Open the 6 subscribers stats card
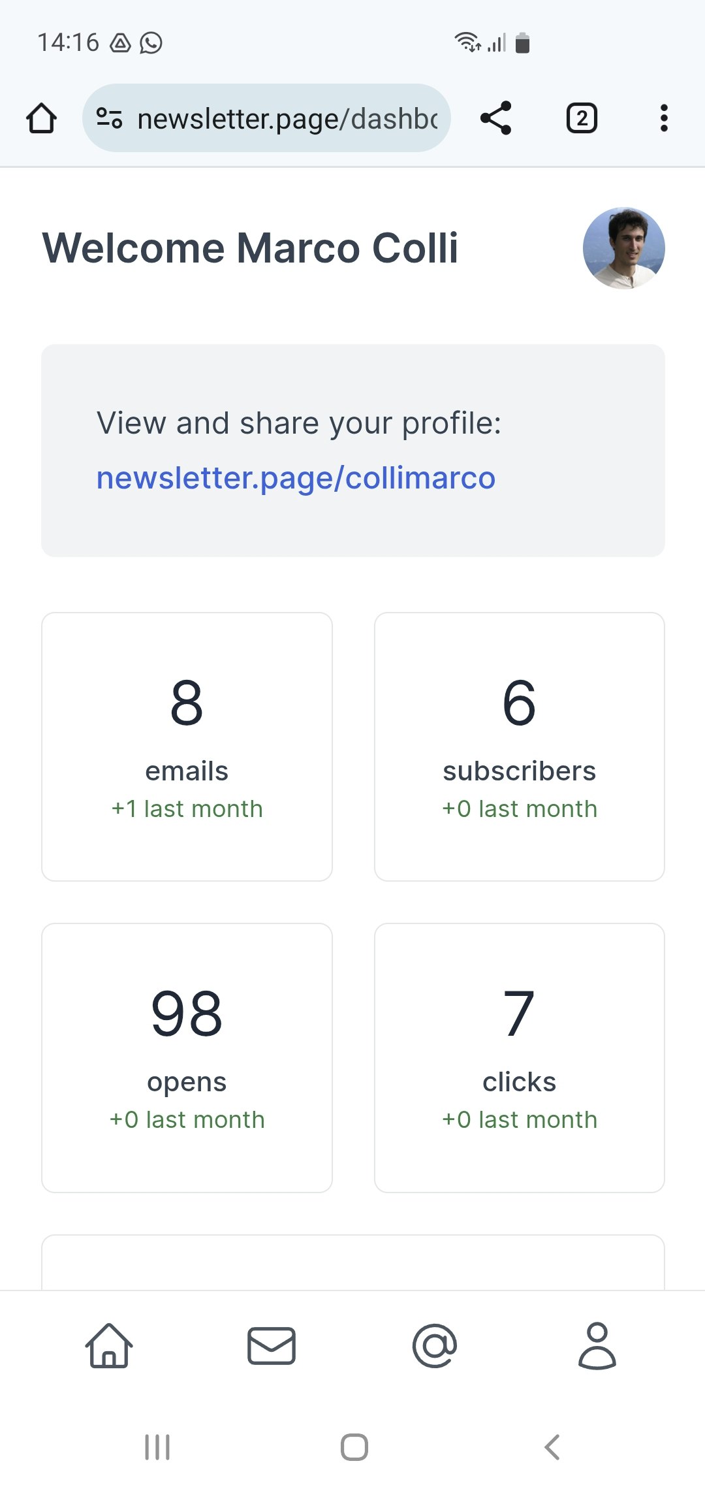705x1489 pixels. pos(520,746)
